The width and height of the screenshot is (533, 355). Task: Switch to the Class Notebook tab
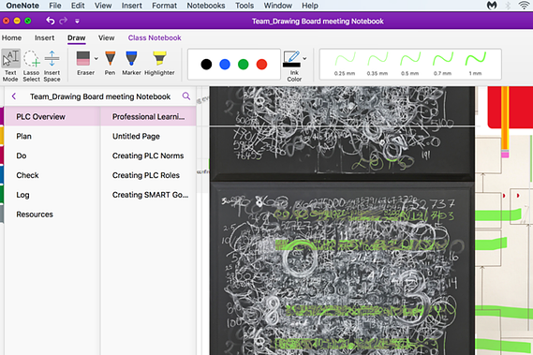(x=155, y=37)
